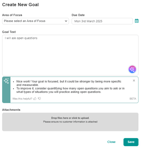Click the purple AI sparkle assistant button
143x148 pixels.
pos(132,69)
